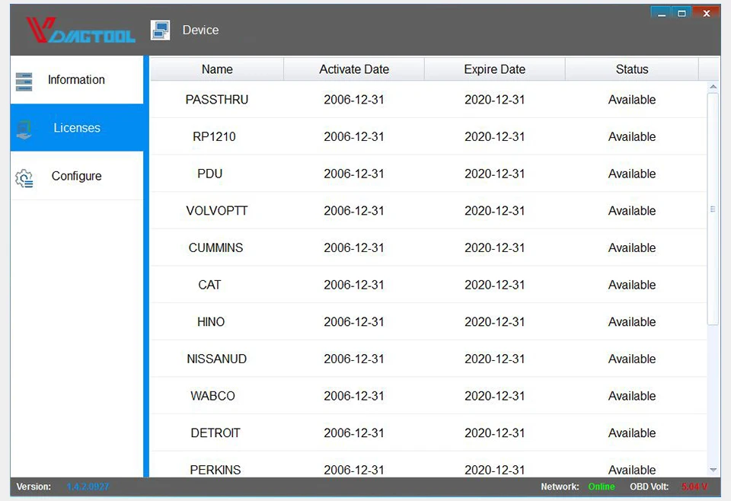Click the Device label in header
This screenshot has width=731, height=501.
pyautogui.click(x=200, y=30)
